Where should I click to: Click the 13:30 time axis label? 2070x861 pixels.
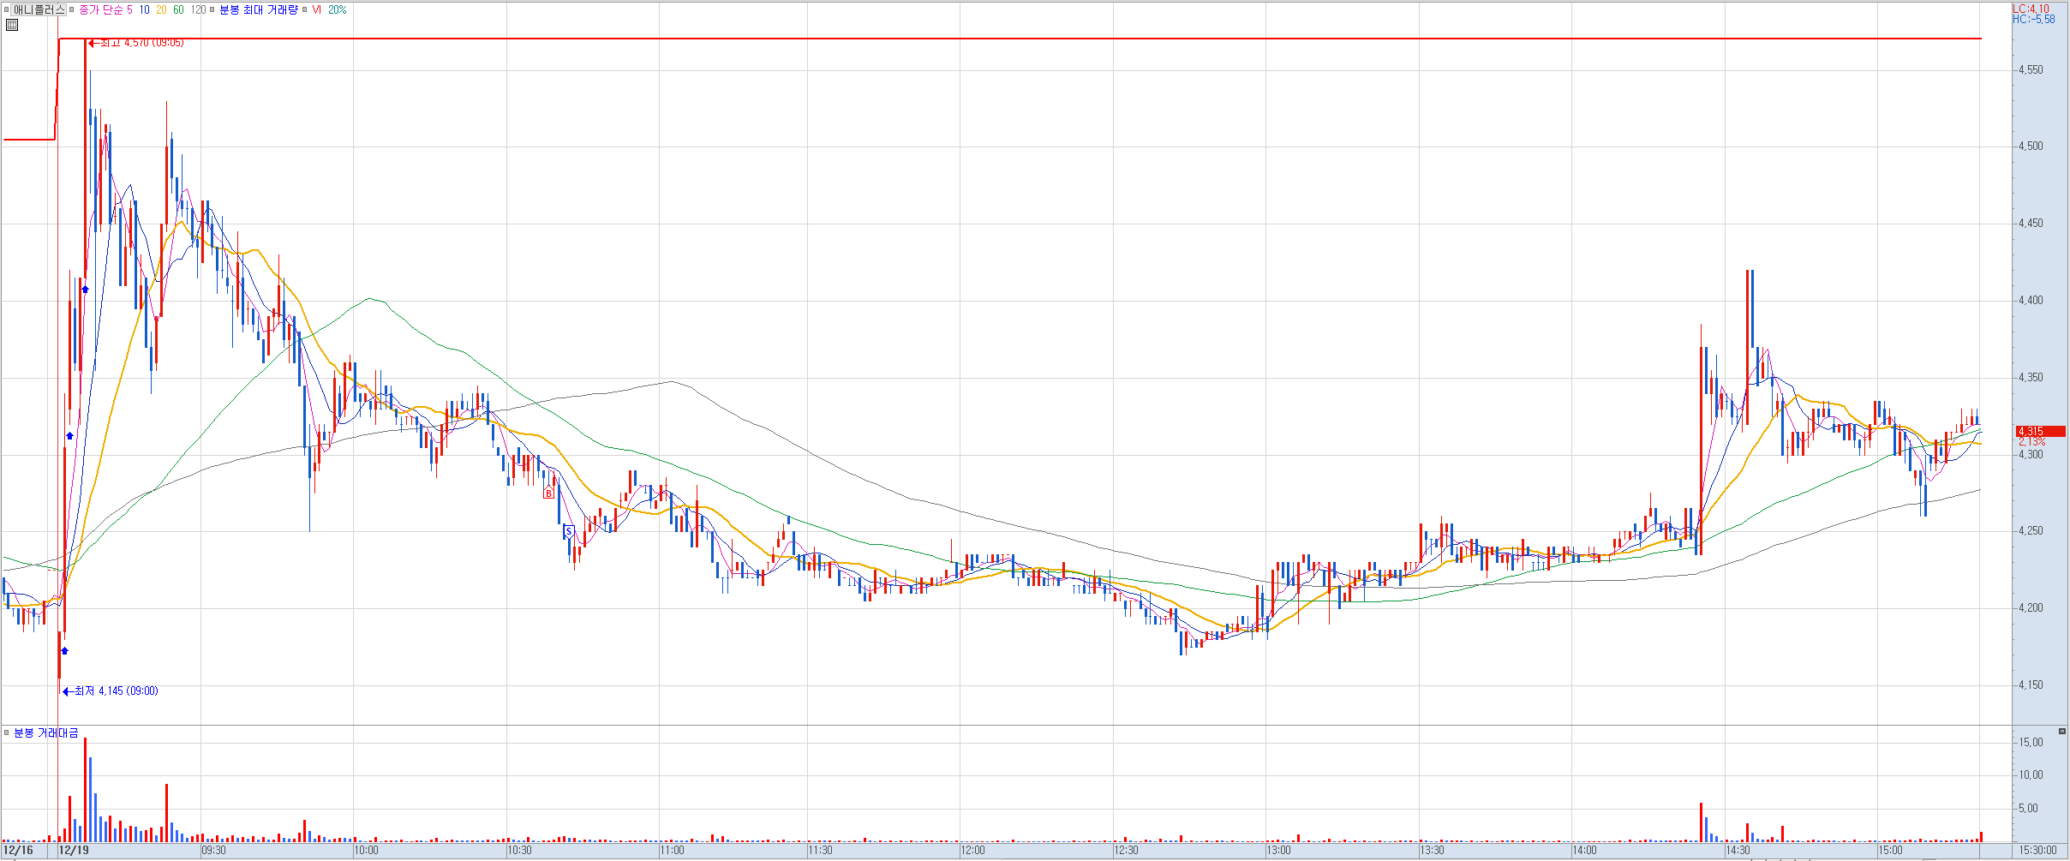pos(1432,851)
